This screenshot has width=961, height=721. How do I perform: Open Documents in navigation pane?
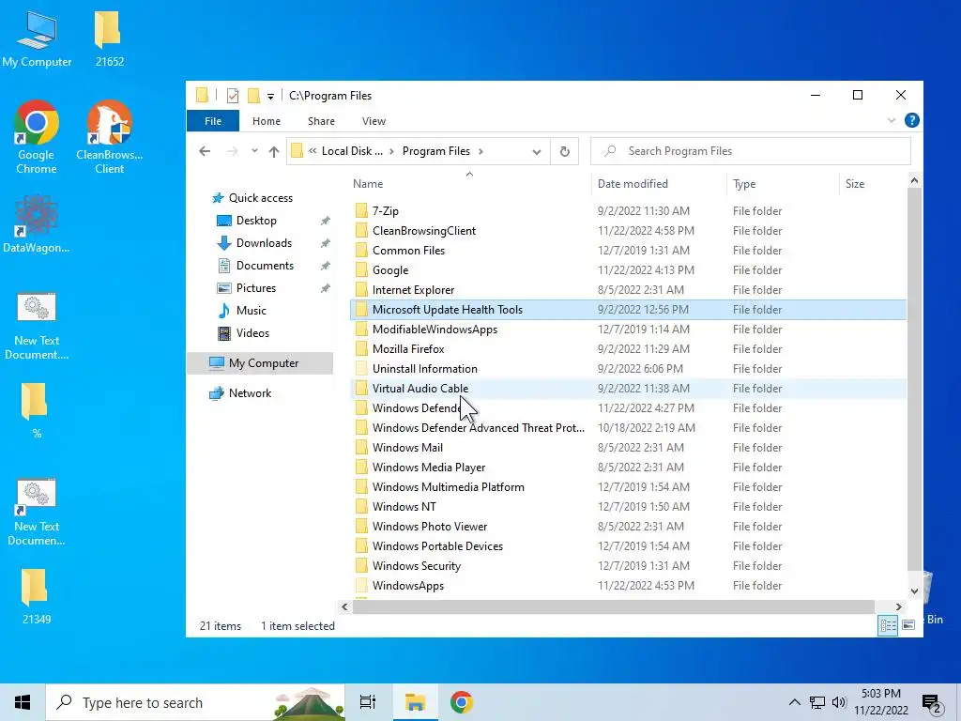pos(265,266)
